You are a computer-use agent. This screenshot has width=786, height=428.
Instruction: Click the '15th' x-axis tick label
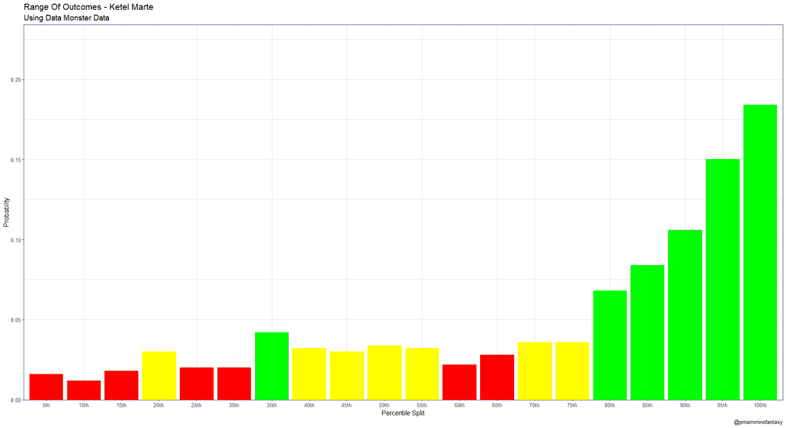[121, 406]
